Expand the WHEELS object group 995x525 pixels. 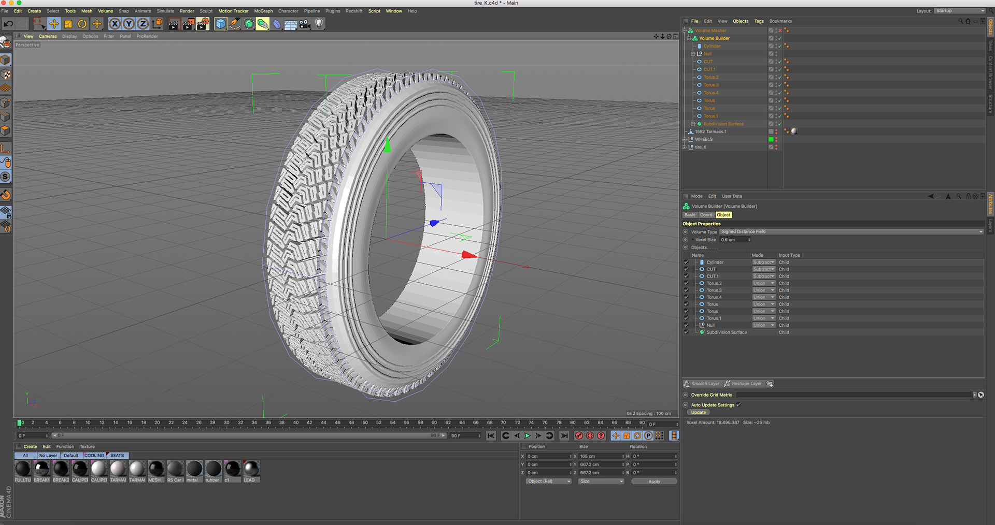click(x=685, y=139)
